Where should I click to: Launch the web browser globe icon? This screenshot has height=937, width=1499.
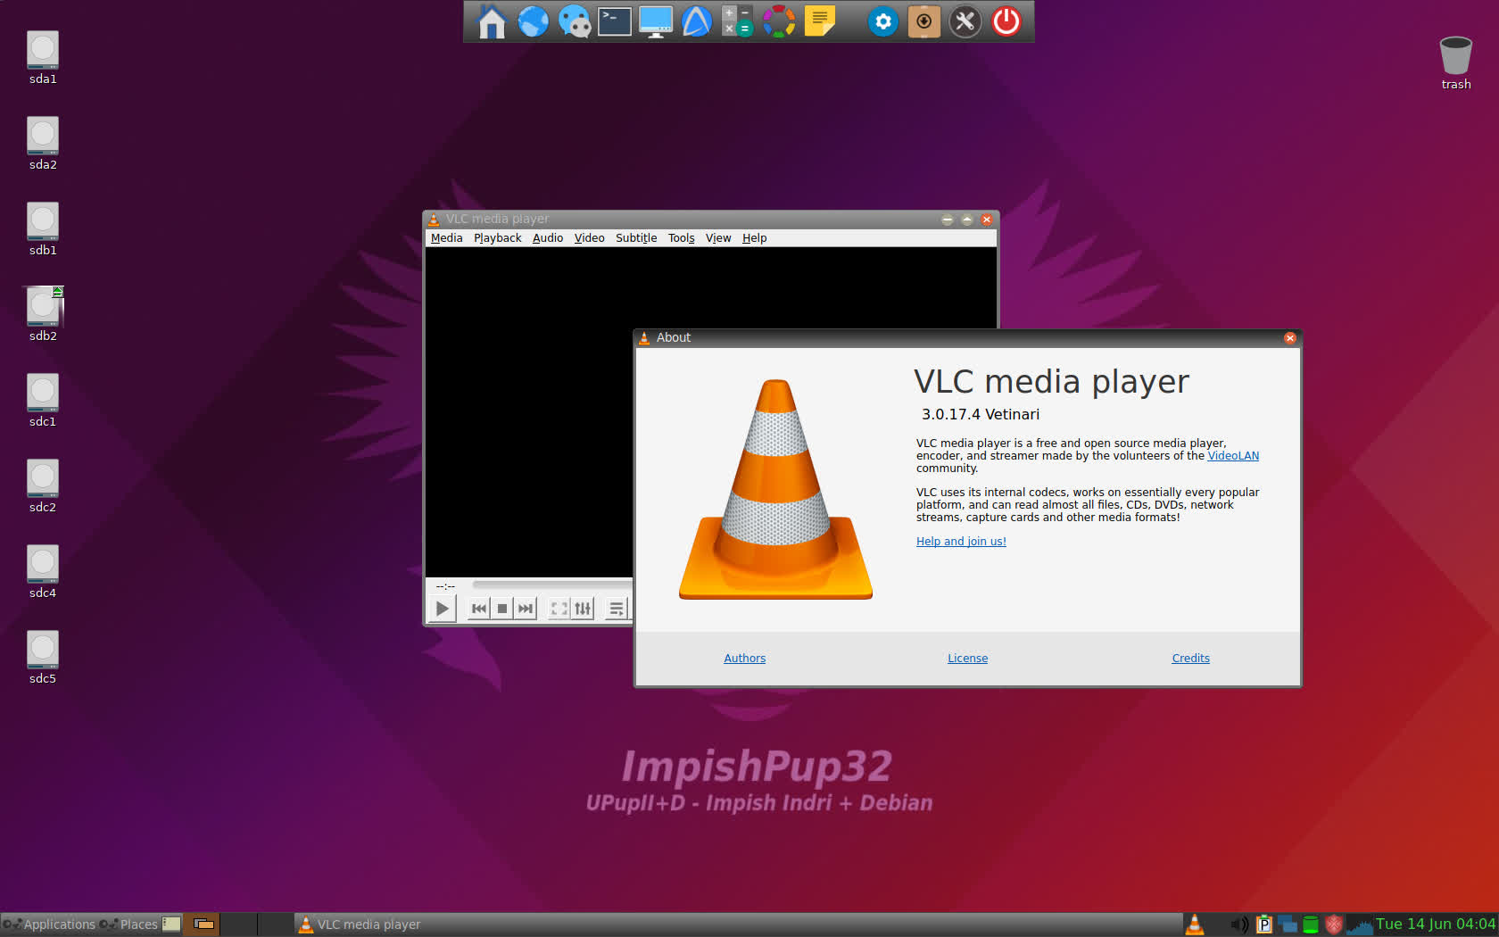[533, 21]
